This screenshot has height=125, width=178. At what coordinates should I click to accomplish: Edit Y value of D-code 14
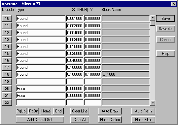pos(92,47)
